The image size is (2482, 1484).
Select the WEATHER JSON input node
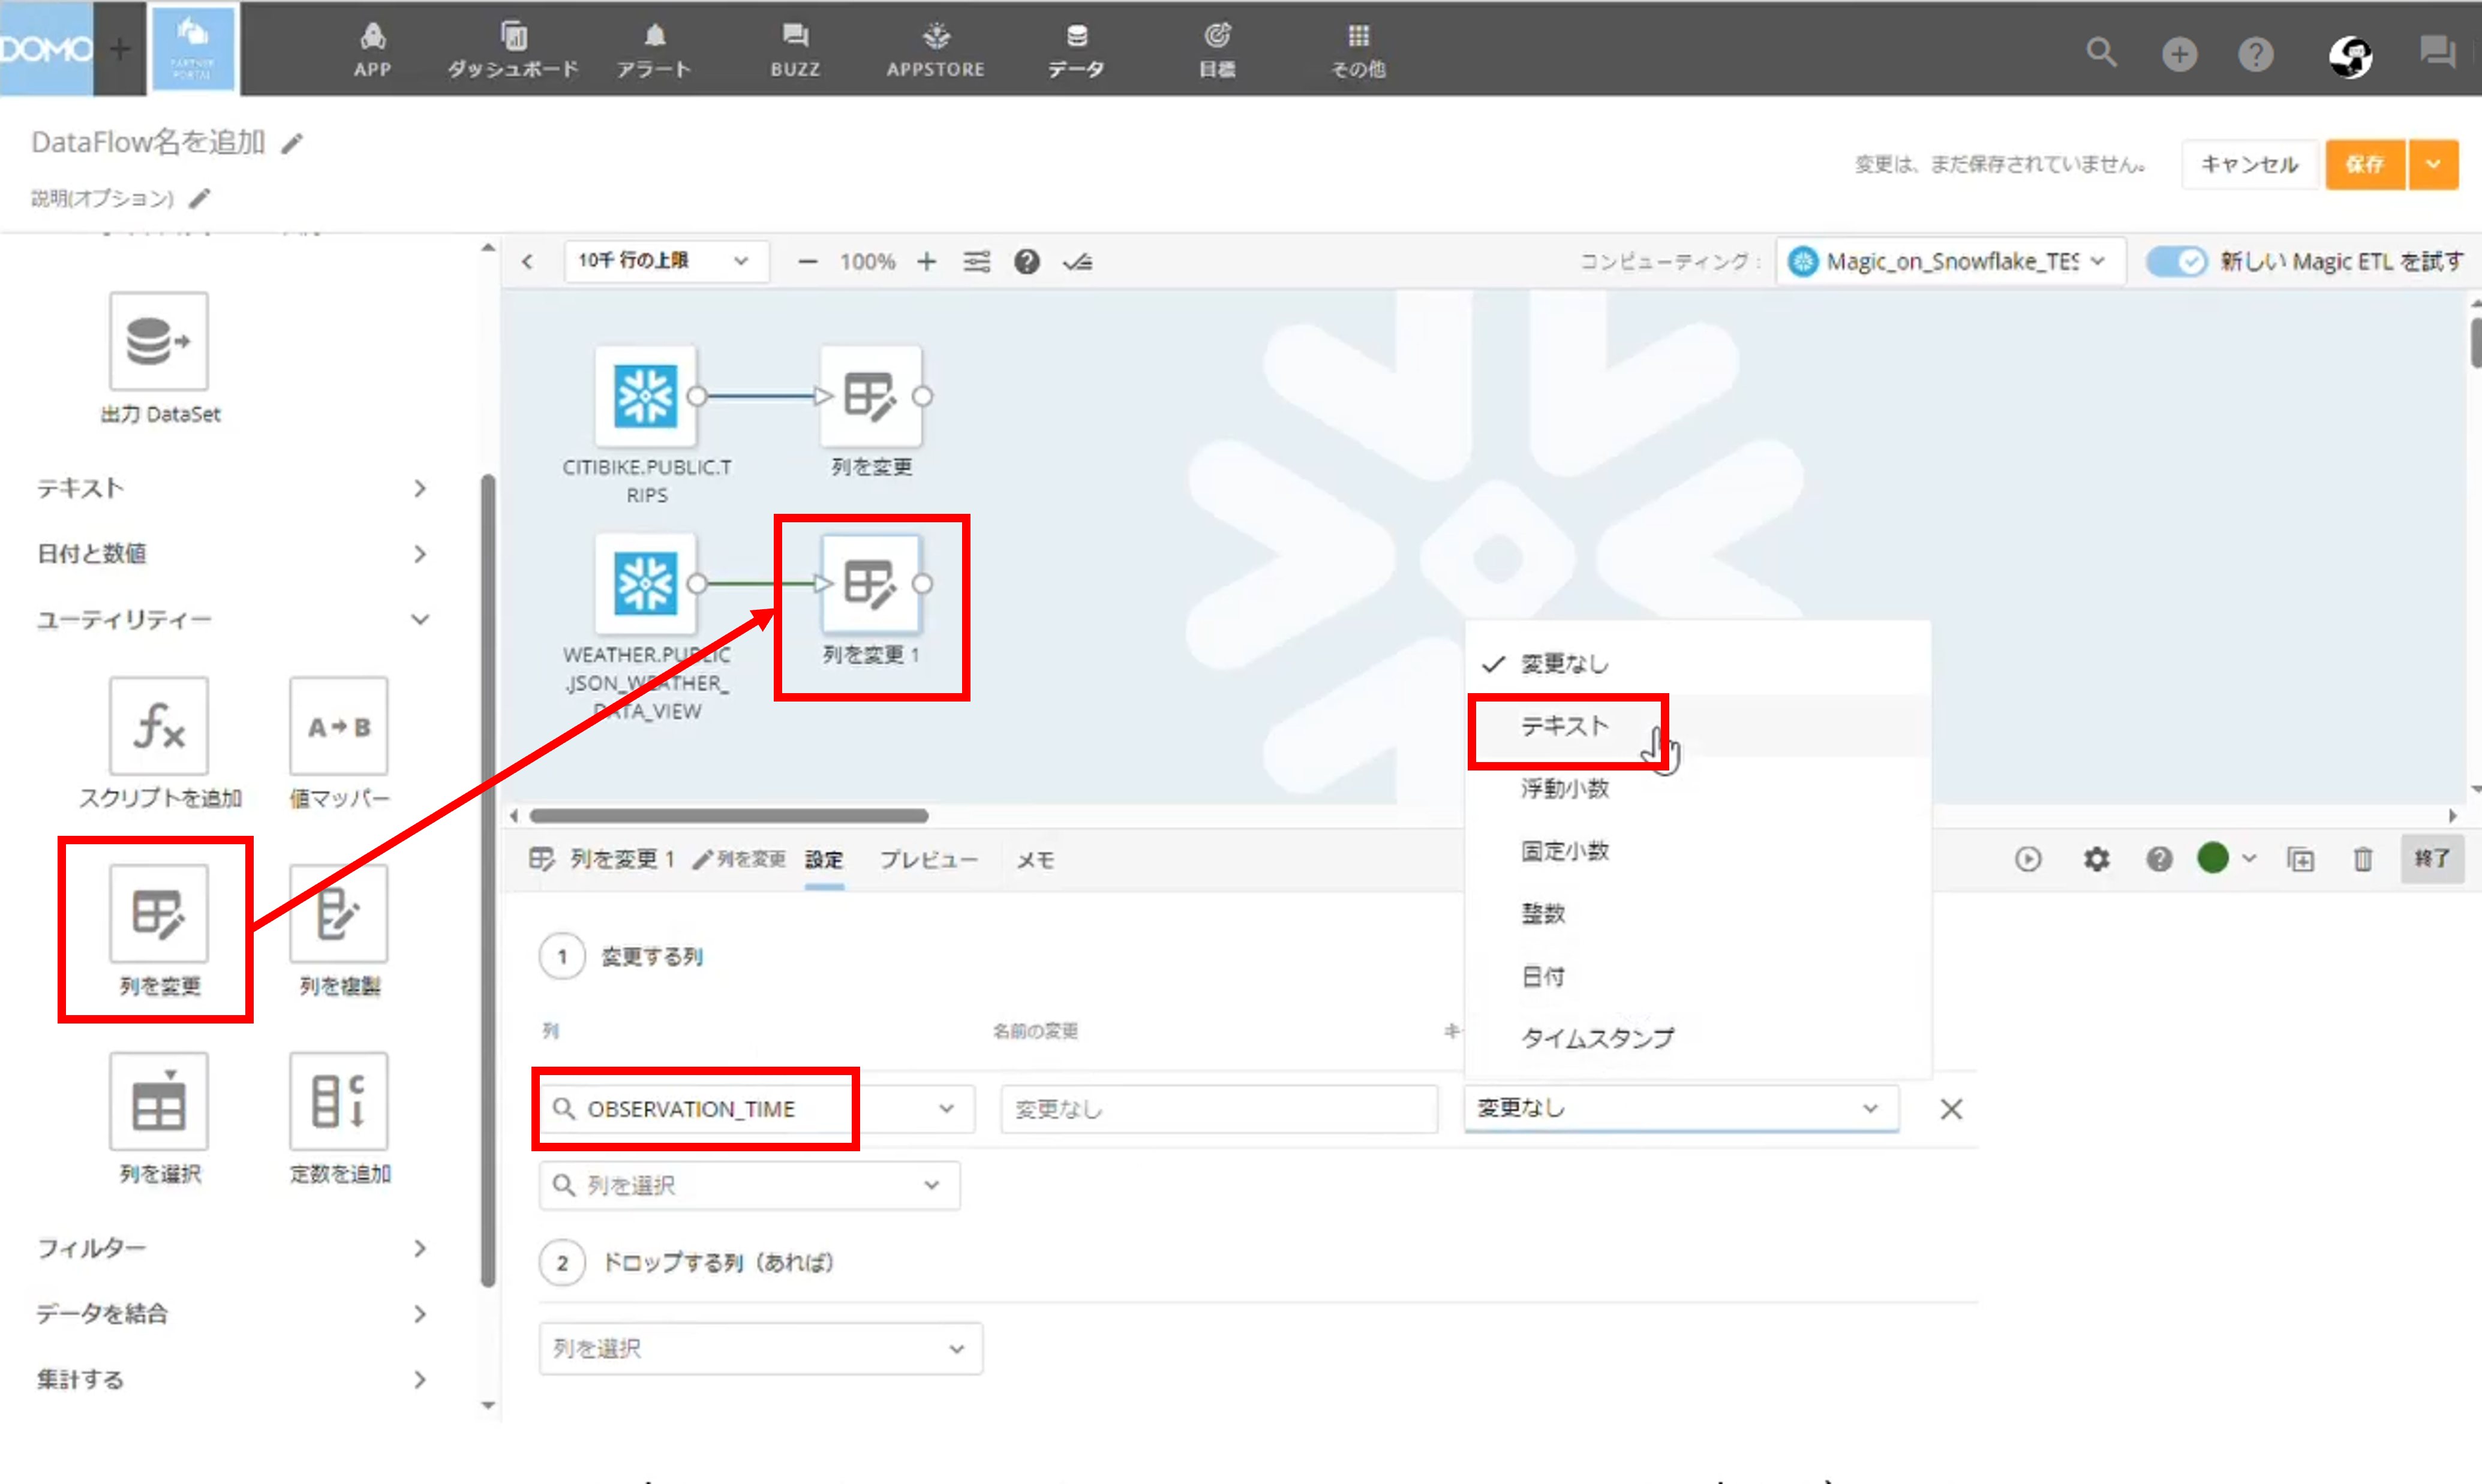click(645, 583)
